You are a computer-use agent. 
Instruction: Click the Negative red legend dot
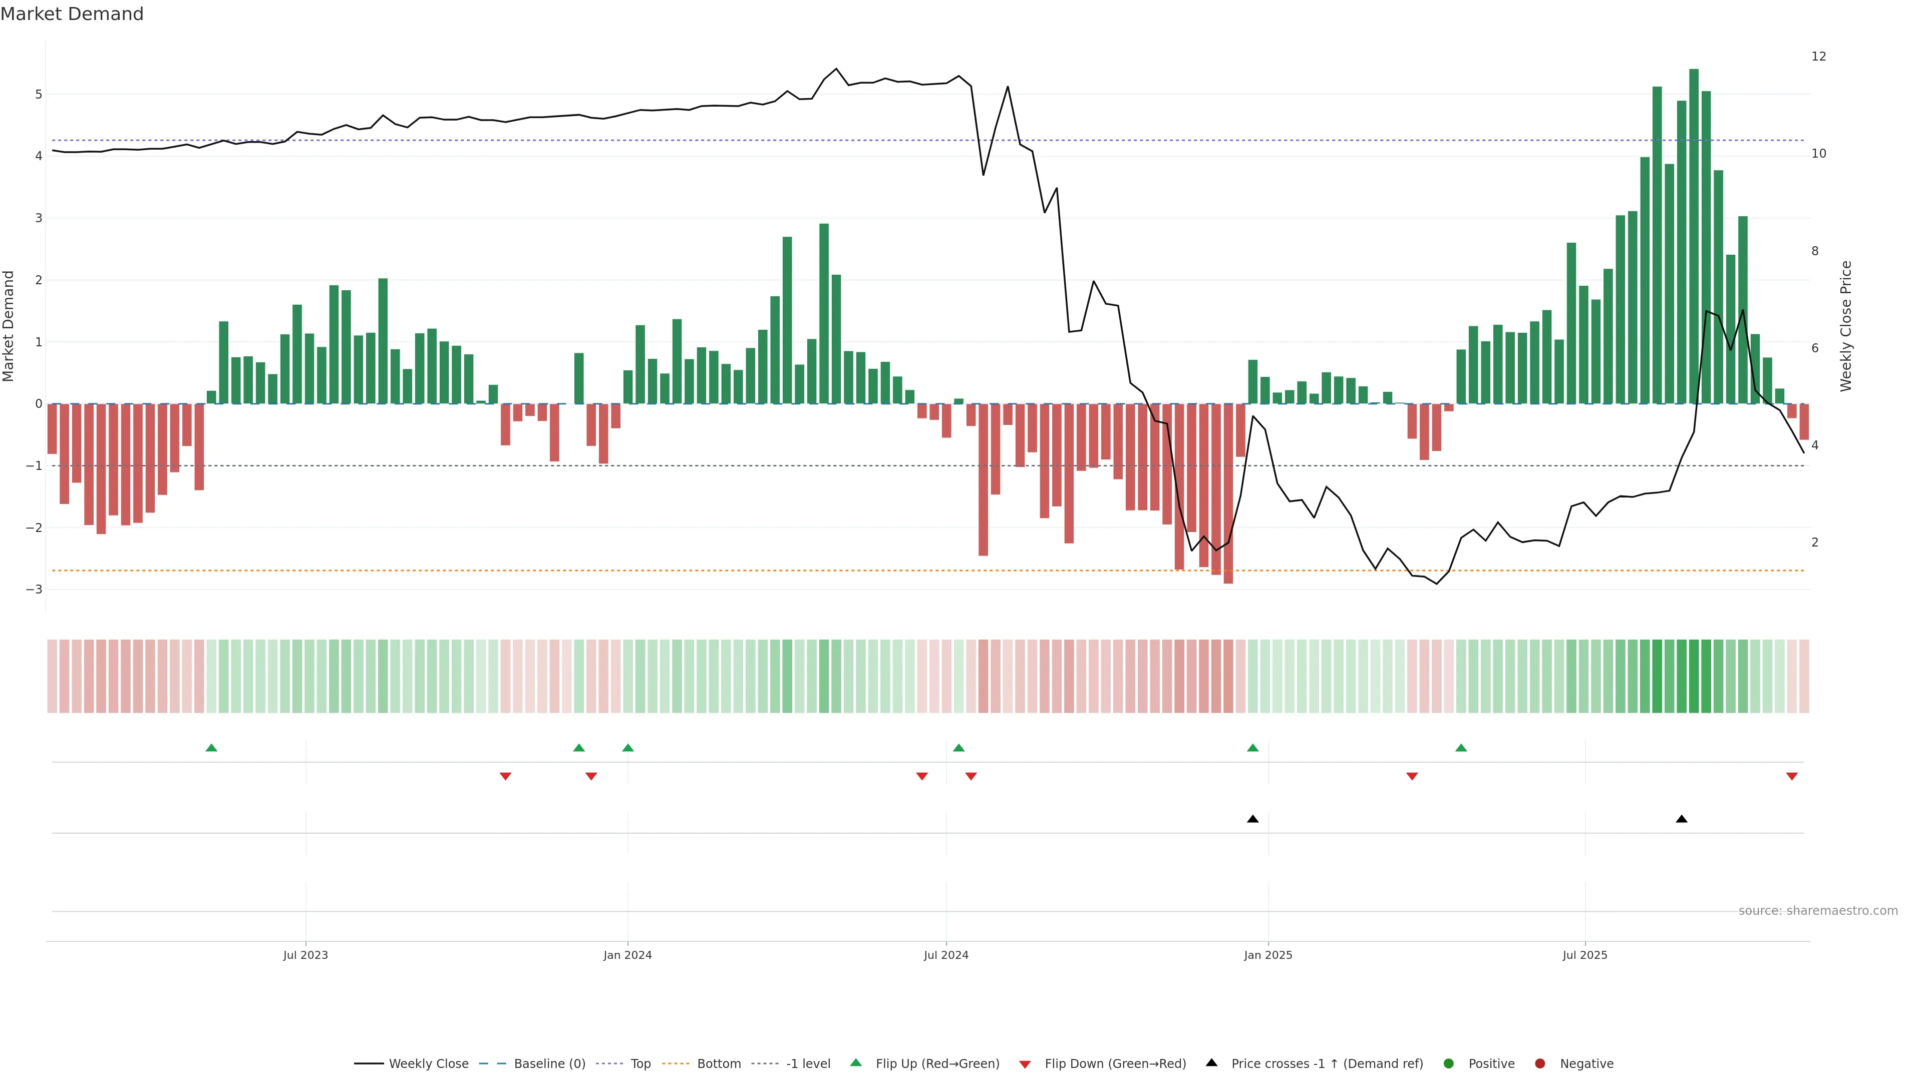point(1540,1064)
